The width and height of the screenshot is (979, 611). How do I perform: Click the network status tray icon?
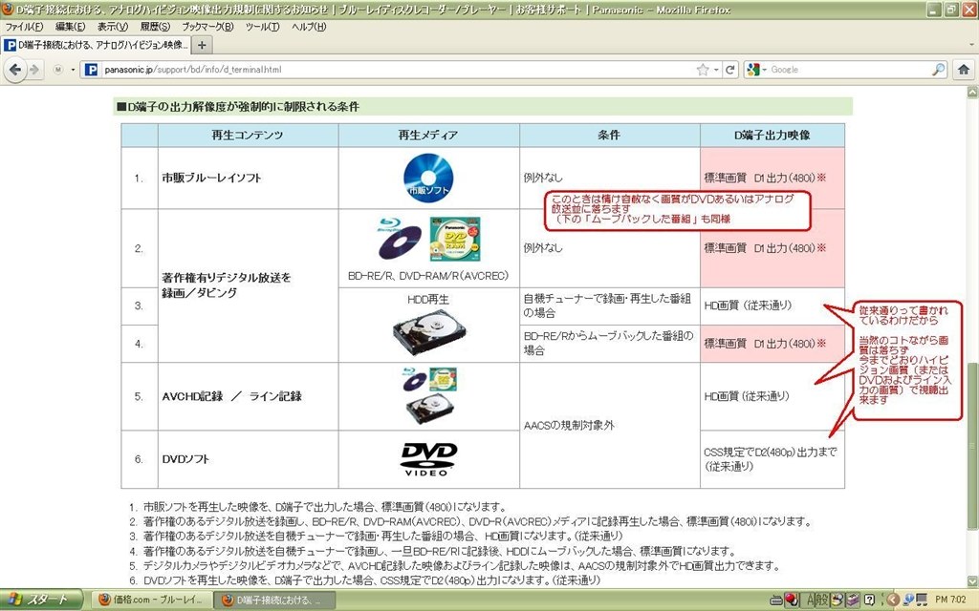[908, 600]
